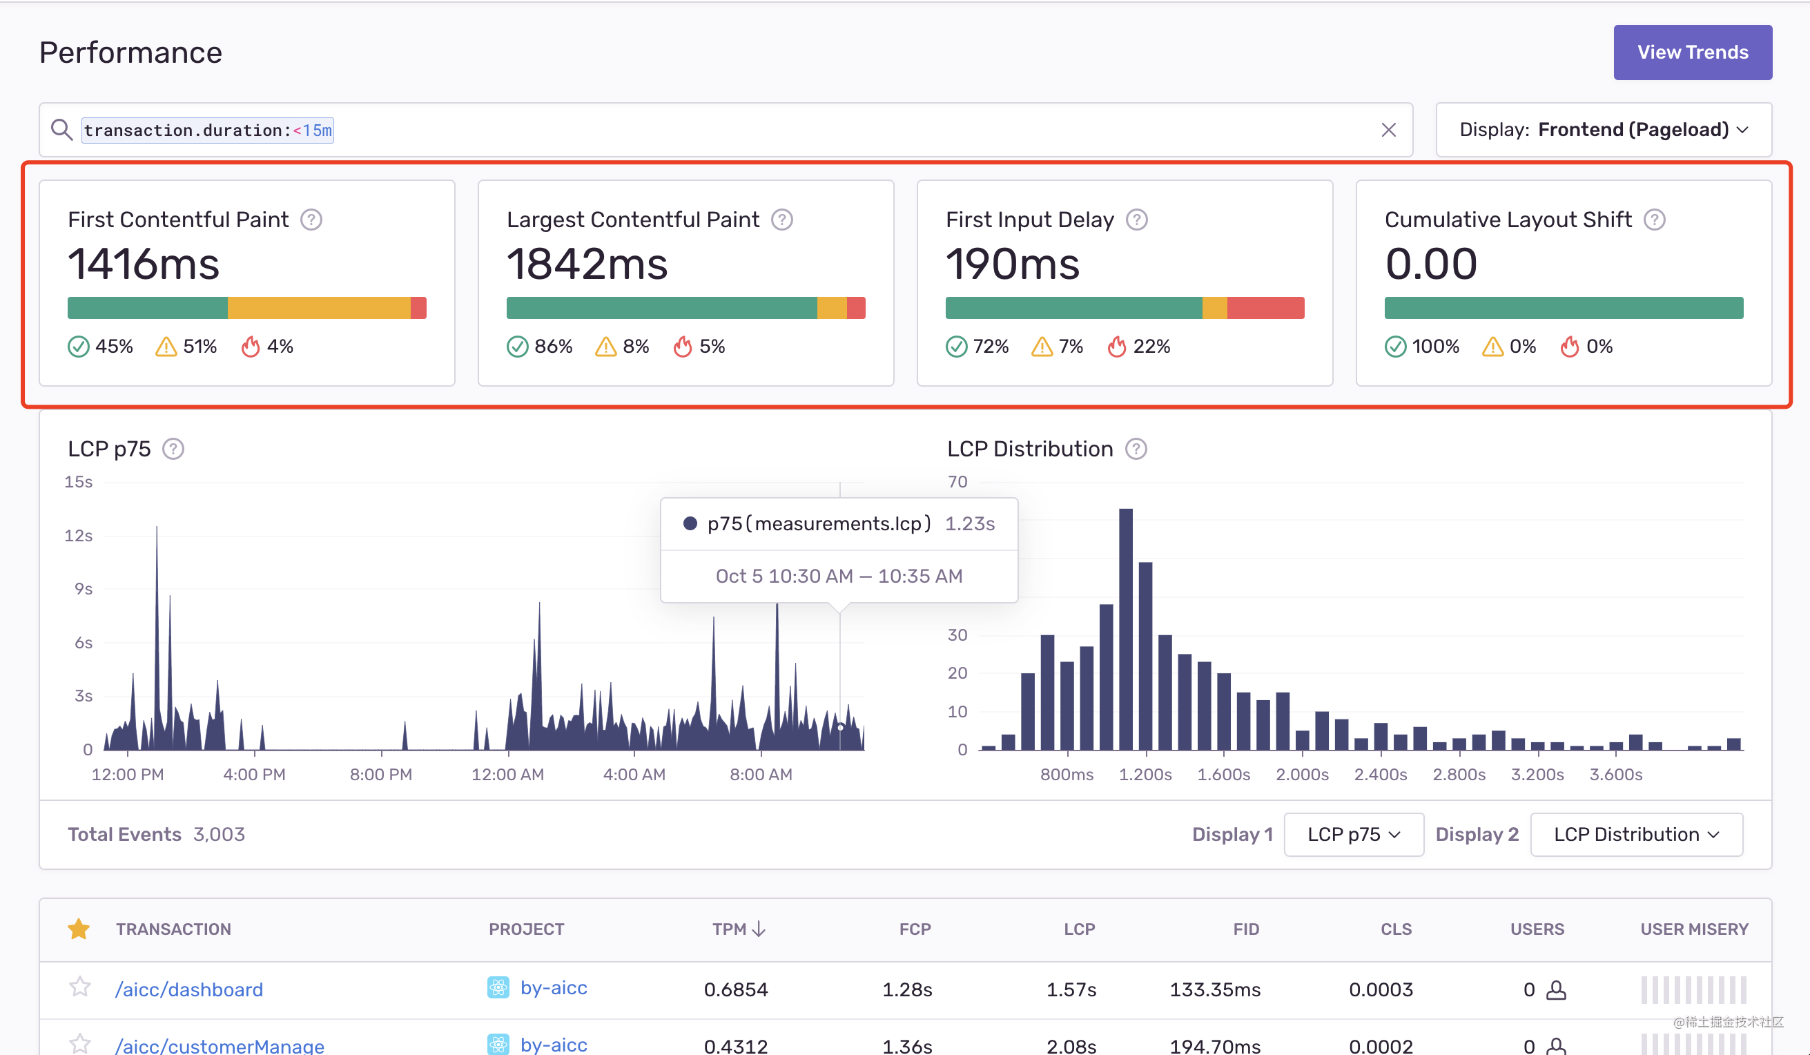Open Display 1 LCP p75 dropdown
This screenshot has width=1810, height=1055.
click(x=1353, y=834)
